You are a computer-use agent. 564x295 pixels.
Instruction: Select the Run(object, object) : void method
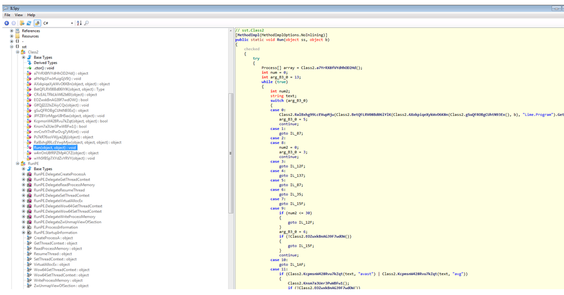pos(55,147)
